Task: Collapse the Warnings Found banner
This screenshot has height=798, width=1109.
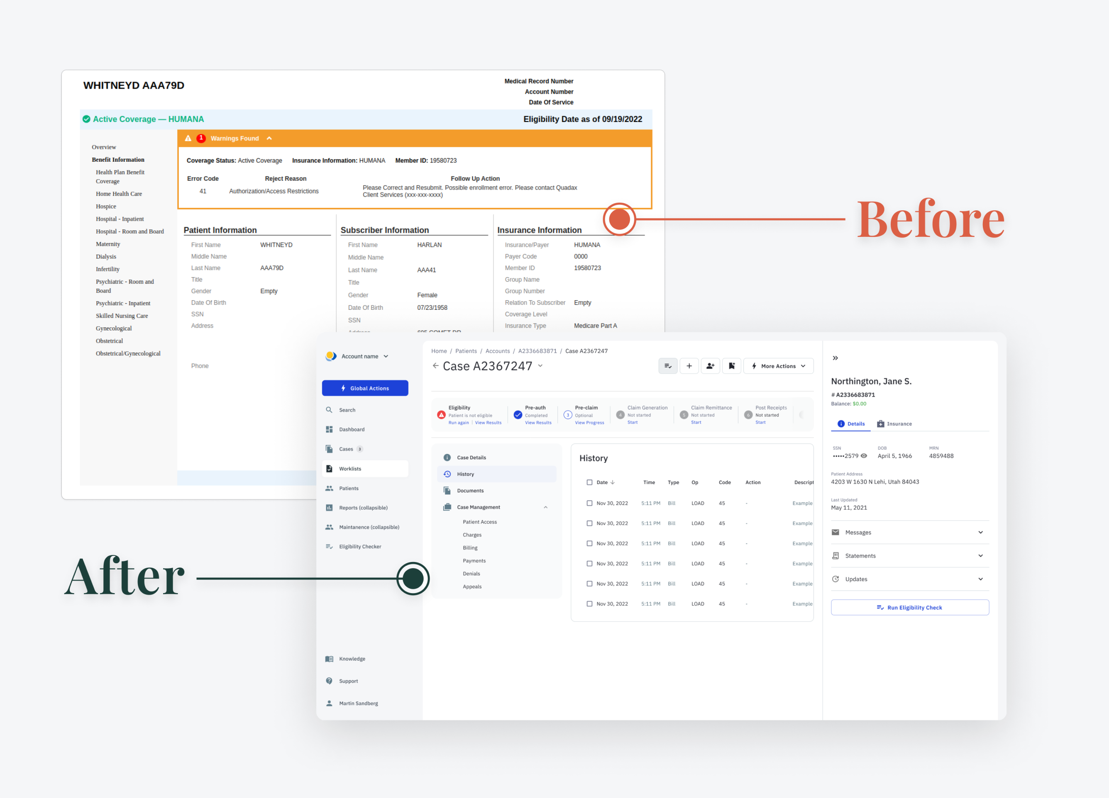Action: [x=269, y=138]
